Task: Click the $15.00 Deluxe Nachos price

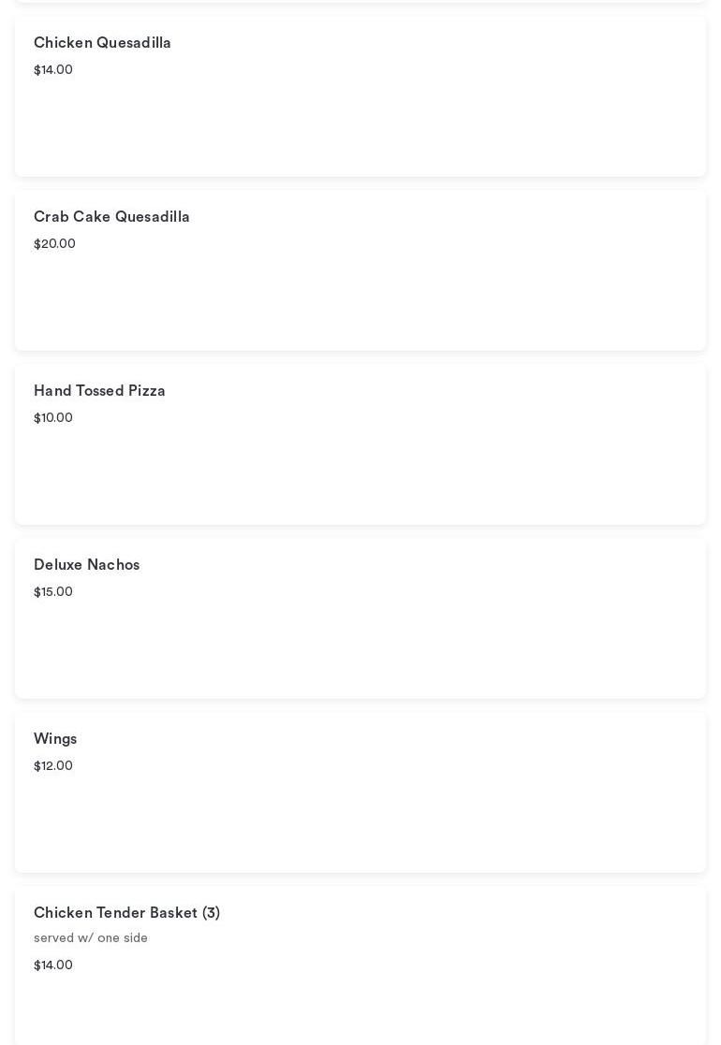Action: point(53,592)
